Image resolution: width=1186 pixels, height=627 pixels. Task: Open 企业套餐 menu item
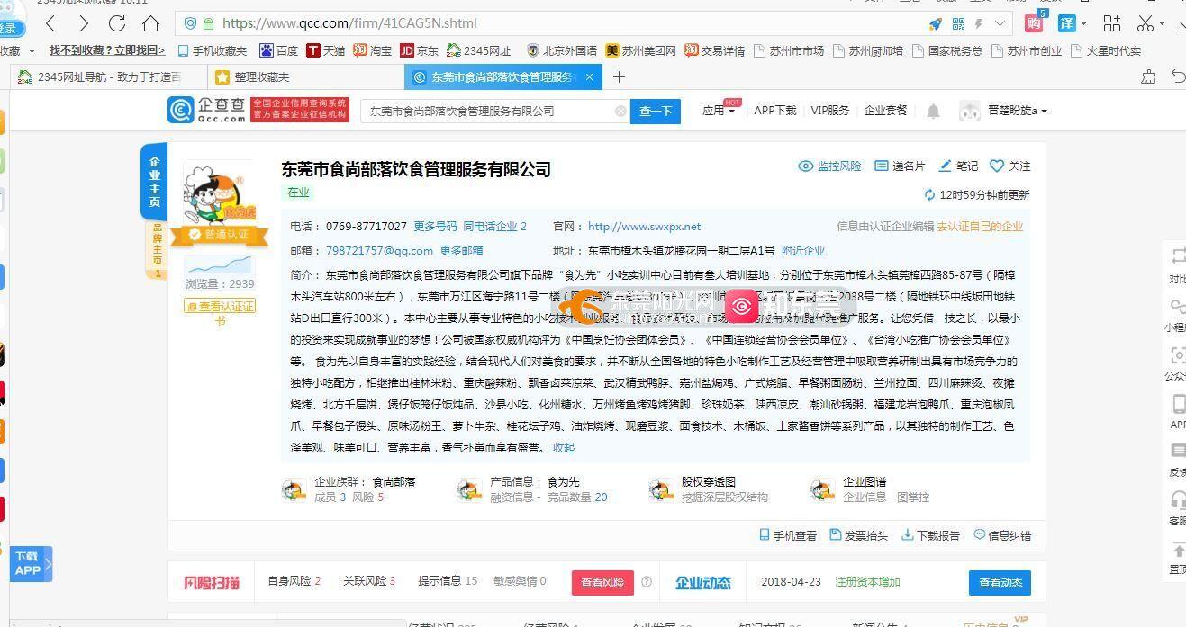coord(886,111)
